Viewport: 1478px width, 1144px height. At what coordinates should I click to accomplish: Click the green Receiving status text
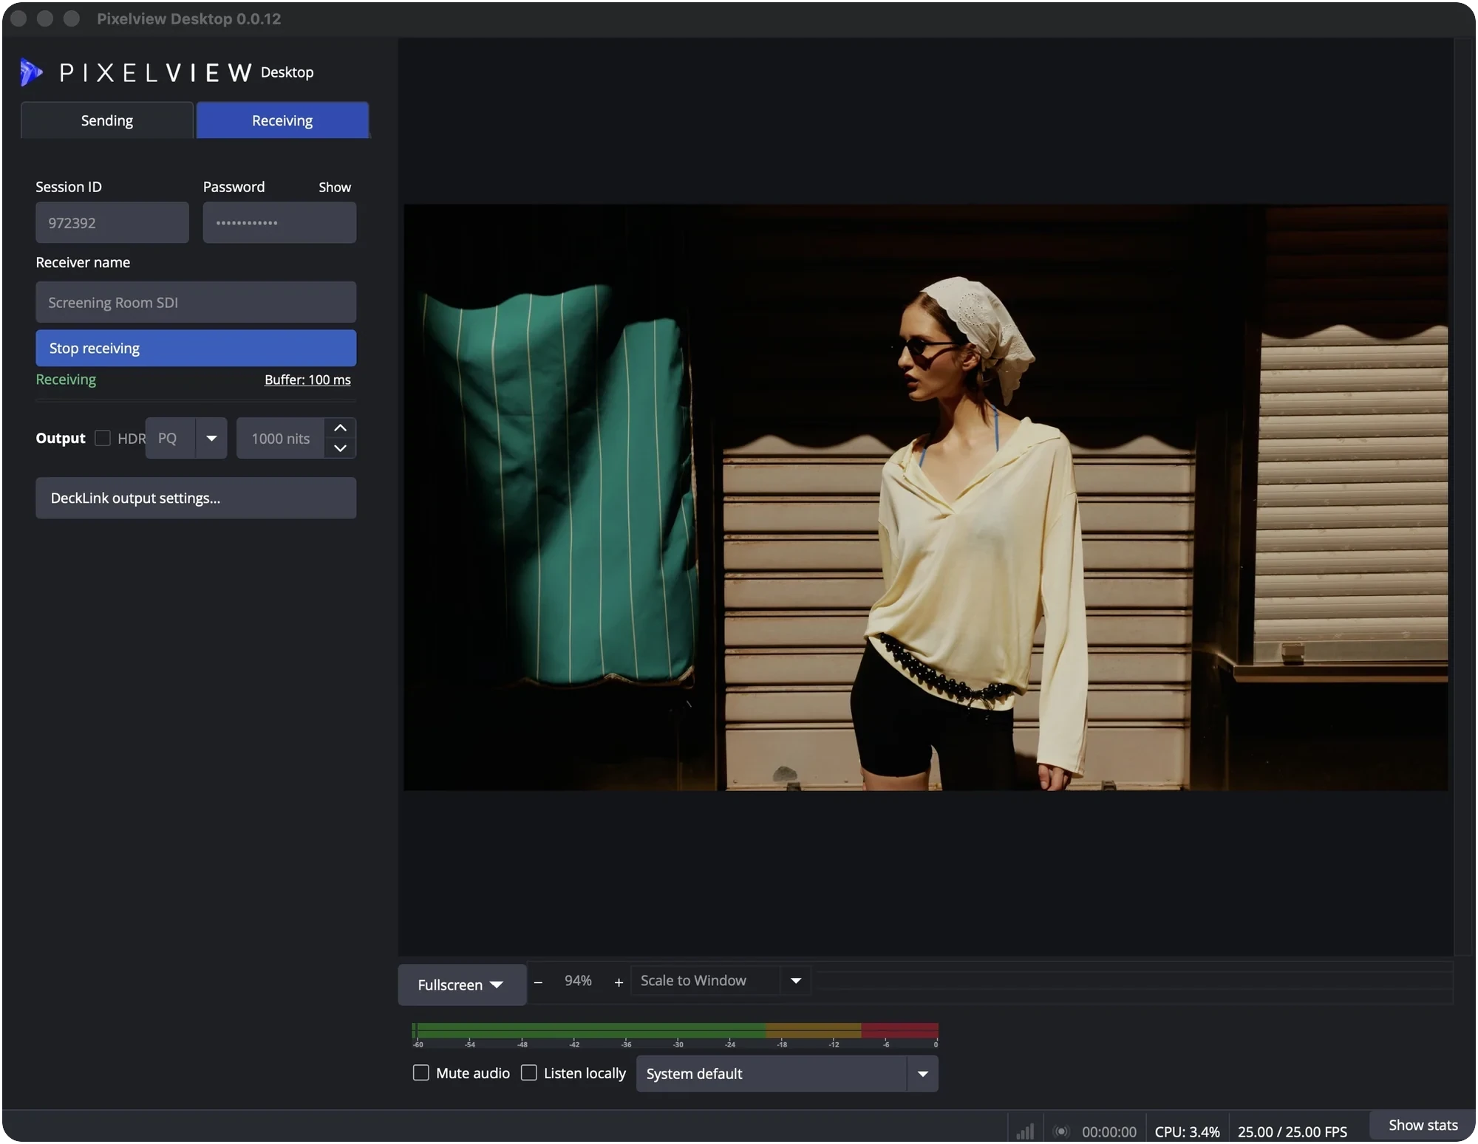click(x=66, y=380)
